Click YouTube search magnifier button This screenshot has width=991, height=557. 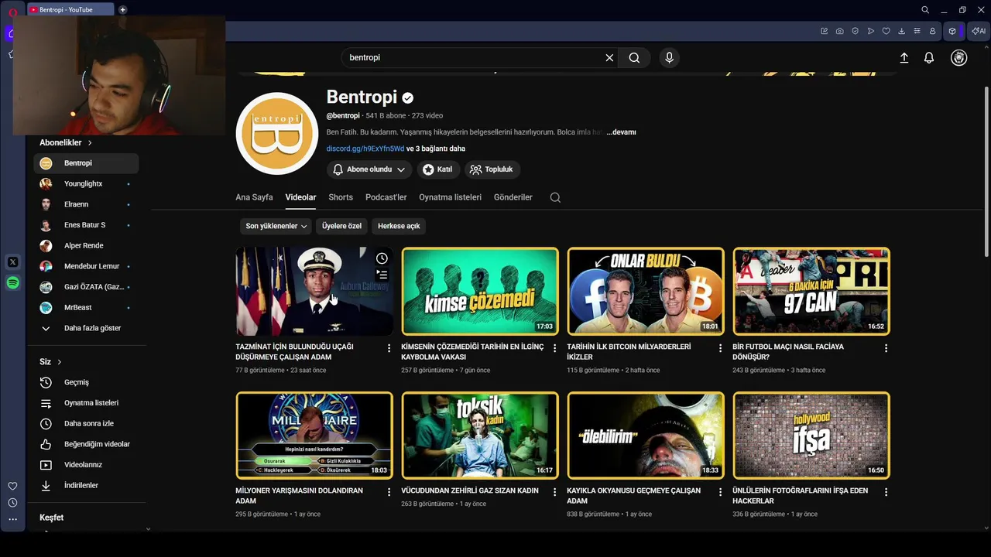coord(634,57)
